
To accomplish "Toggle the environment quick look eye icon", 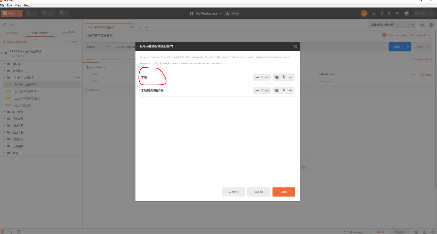I will coord(422,25).
